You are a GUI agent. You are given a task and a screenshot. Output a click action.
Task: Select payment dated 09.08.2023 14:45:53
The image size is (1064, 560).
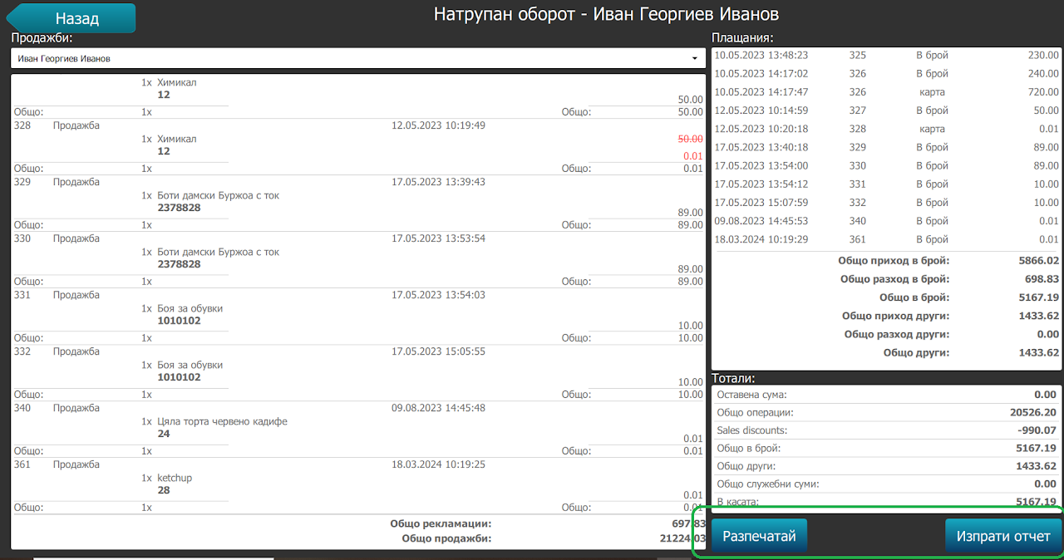887,221
